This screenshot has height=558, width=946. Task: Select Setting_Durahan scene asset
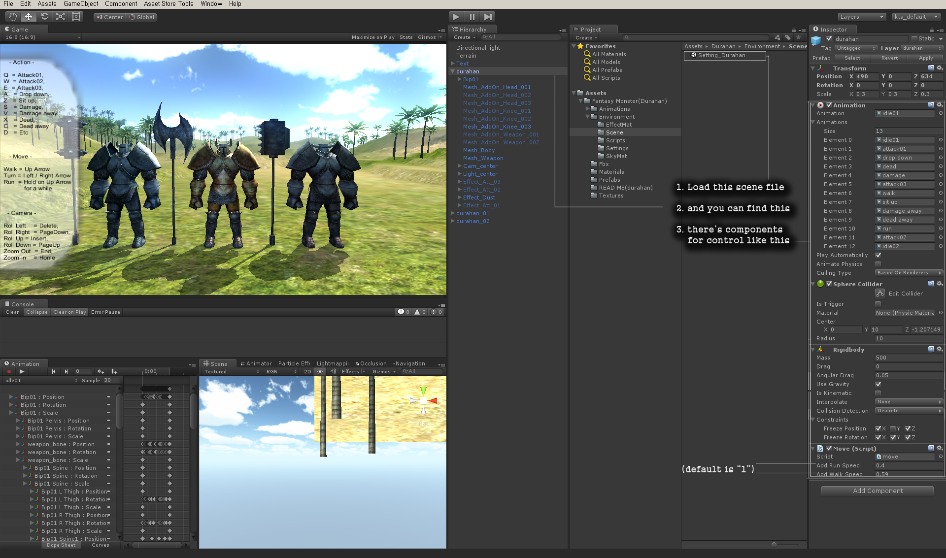725,55
